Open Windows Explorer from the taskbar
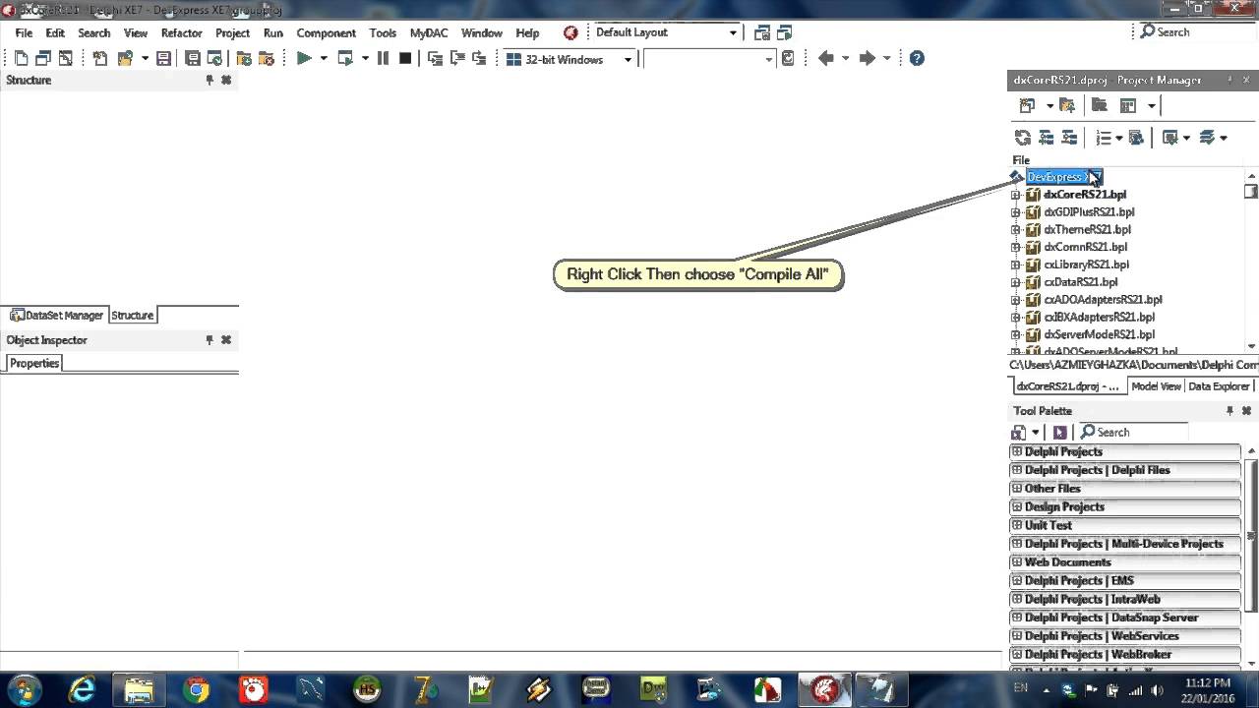 139,689
